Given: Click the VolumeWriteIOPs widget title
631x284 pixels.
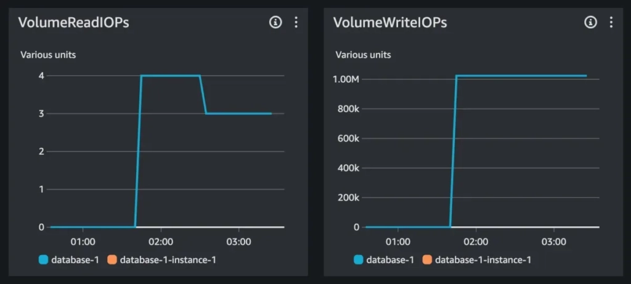Looking at the screenshot, I should (390, 23).
